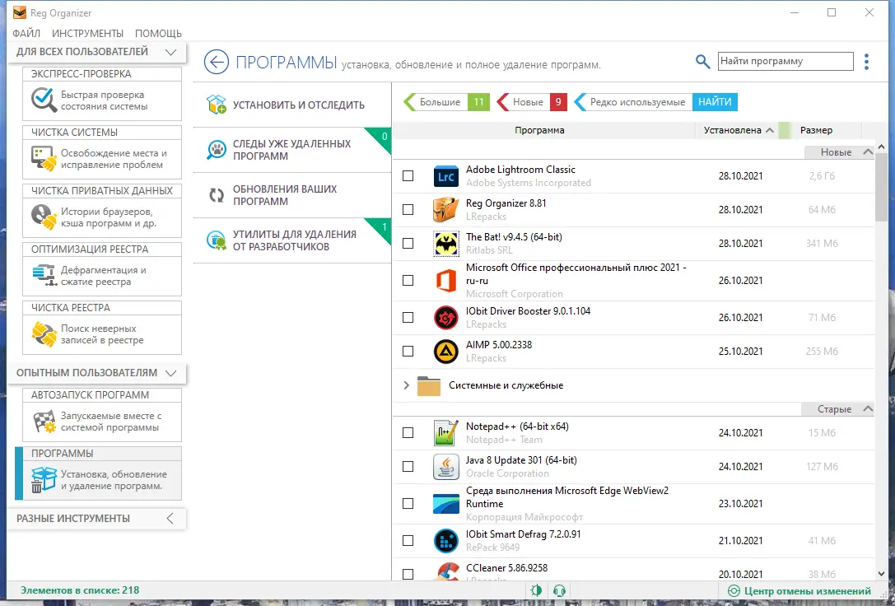This screenshot has height=606, width=895.
Task: Check the IObit Smart Defrag 7.2.0.91 box
Action: click(408, 540)
